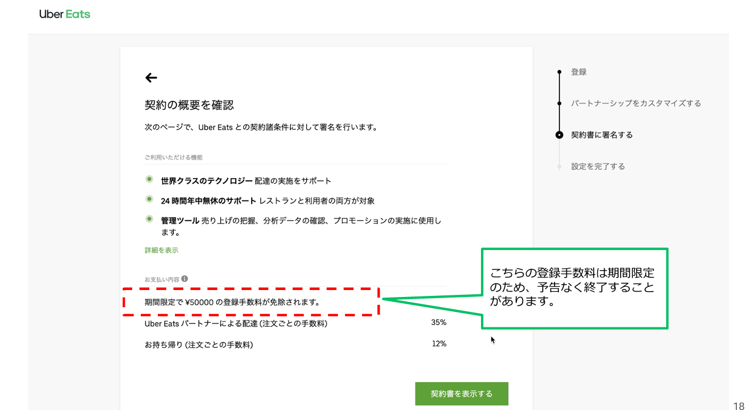The width and height of the screenshot is (746, 410).
Task: Click the 12% pickup fee value
Action: click(x=439, y=344)
